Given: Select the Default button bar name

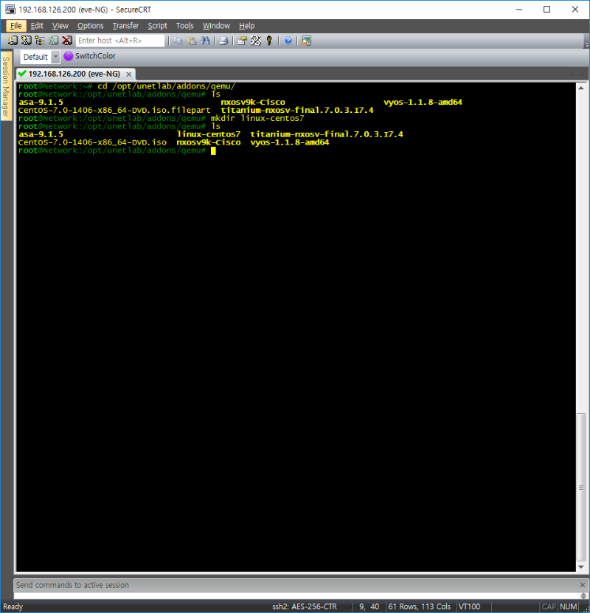Looking at the screenshot, I should pyautogui.click(x=35, y=57).
